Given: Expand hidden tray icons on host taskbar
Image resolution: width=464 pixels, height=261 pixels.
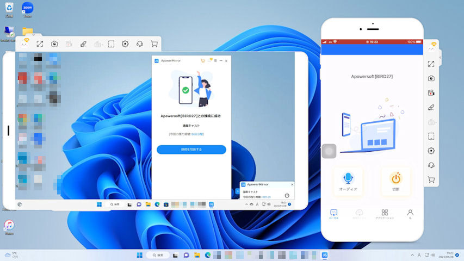Looking at the screenshot, I should coord(412,255).
